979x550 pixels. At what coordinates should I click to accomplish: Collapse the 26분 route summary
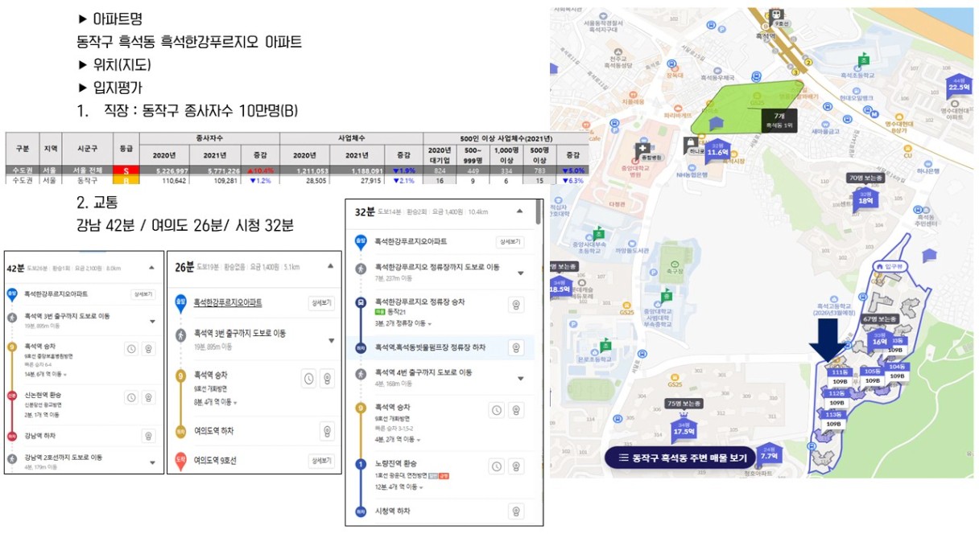[x=330, y=266]
